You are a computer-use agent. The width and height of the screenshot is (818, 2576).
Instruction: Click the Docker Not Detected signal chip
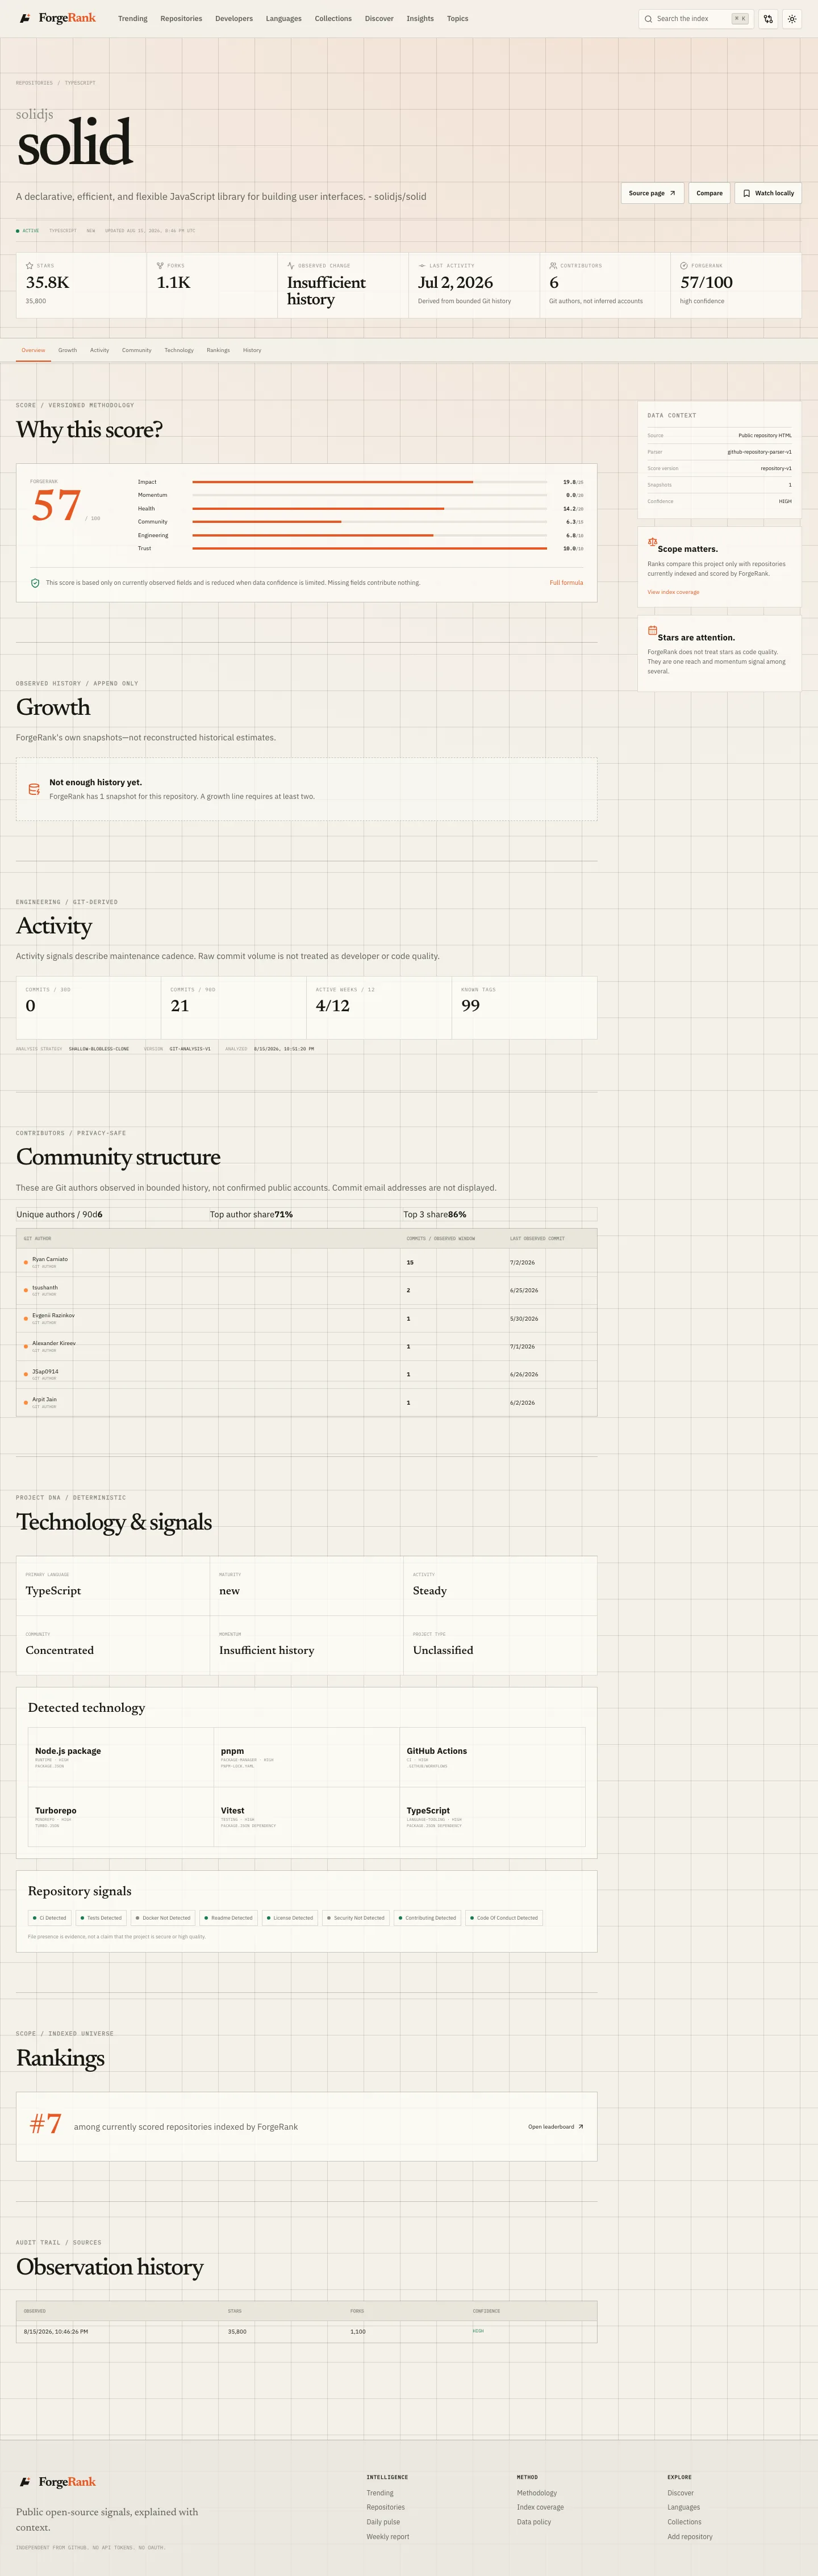point(162,1918)
